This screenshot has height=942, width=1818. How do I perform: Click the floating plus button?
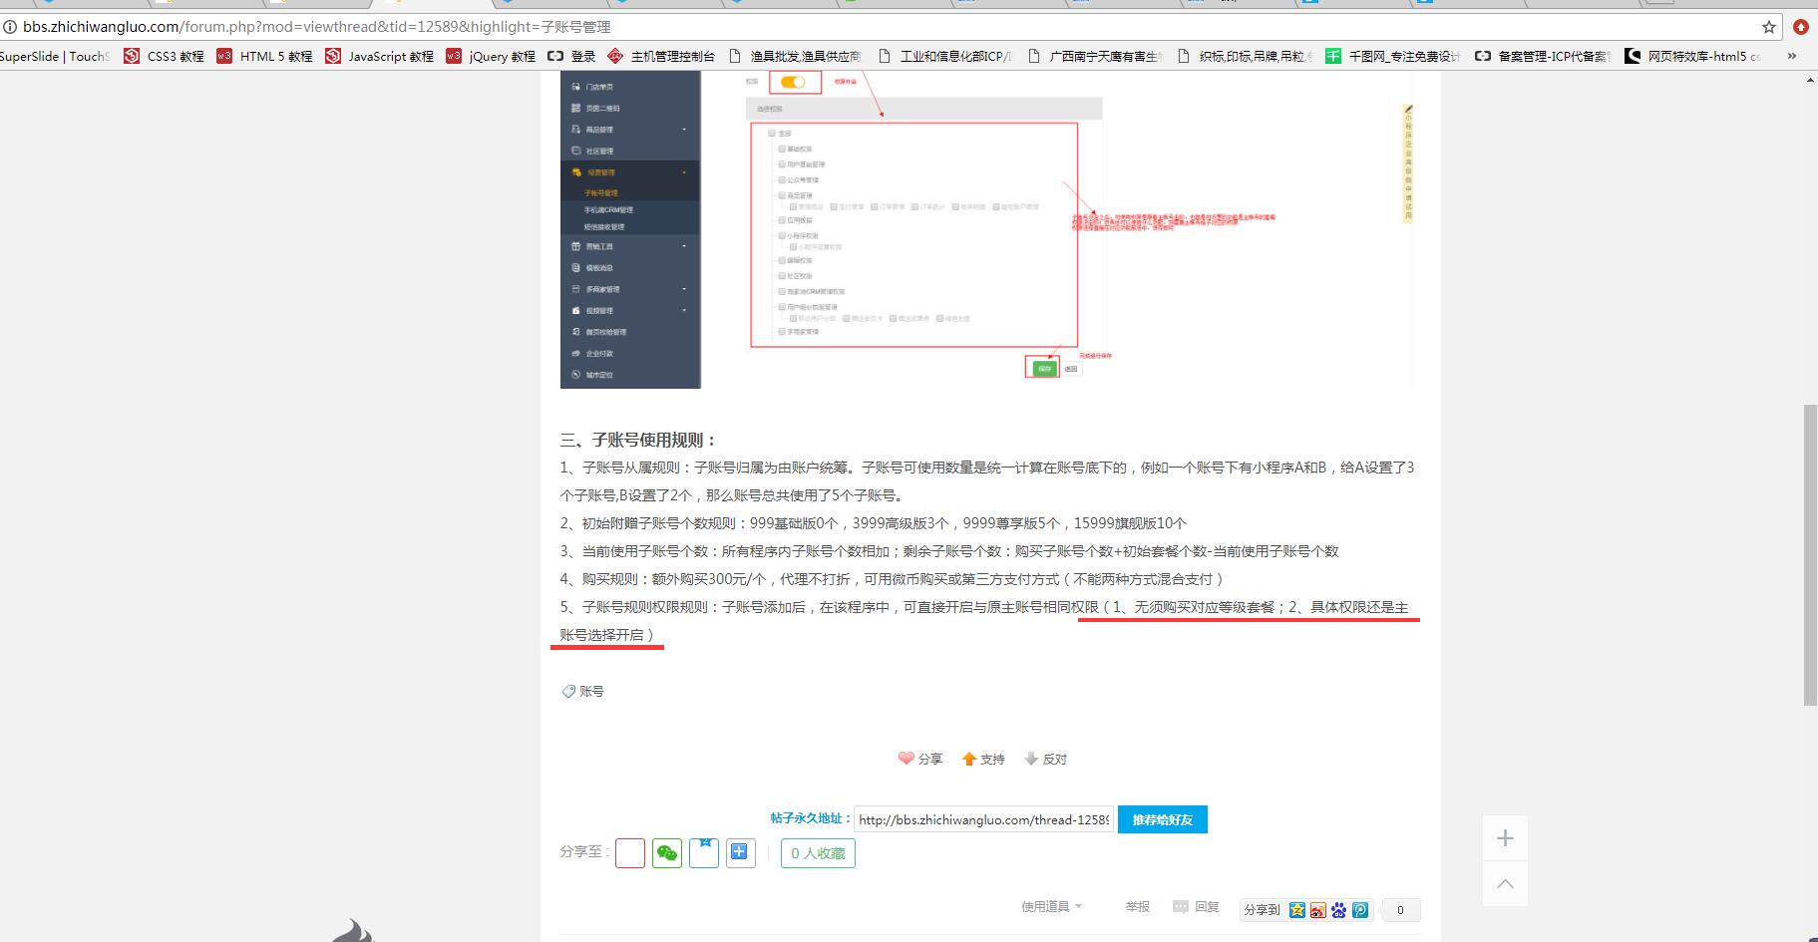pos(1505,838)
